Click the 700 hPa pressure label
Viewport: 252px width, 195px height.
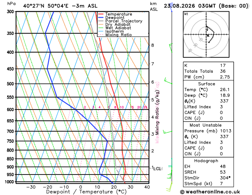click(11, 132)
